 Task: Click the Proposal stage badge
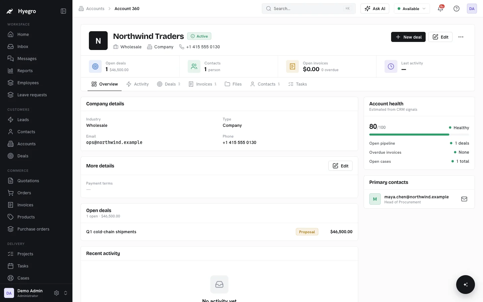307,232
